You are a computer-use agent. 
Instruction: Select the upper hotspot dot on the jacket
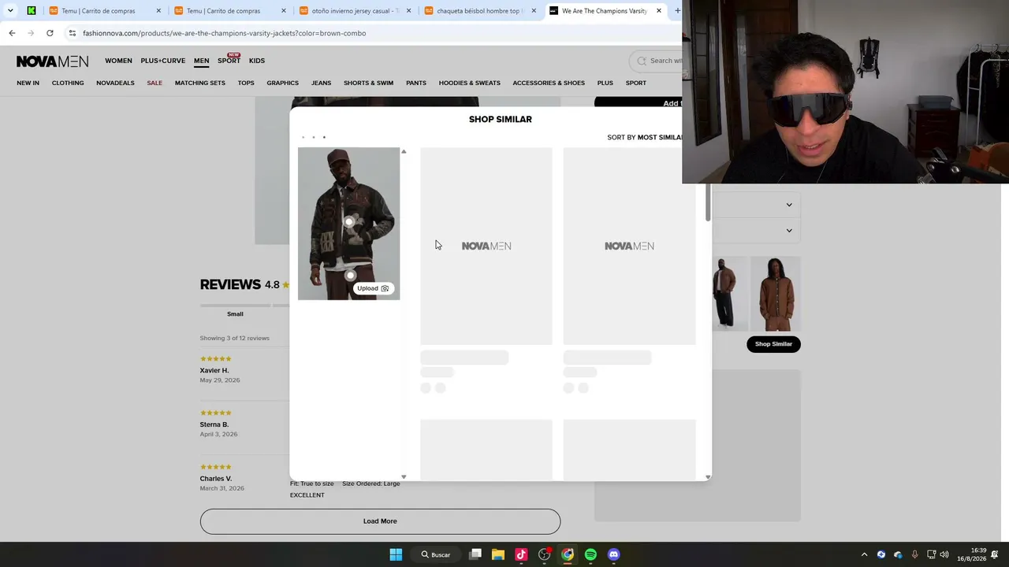click(x=349, y=222)
